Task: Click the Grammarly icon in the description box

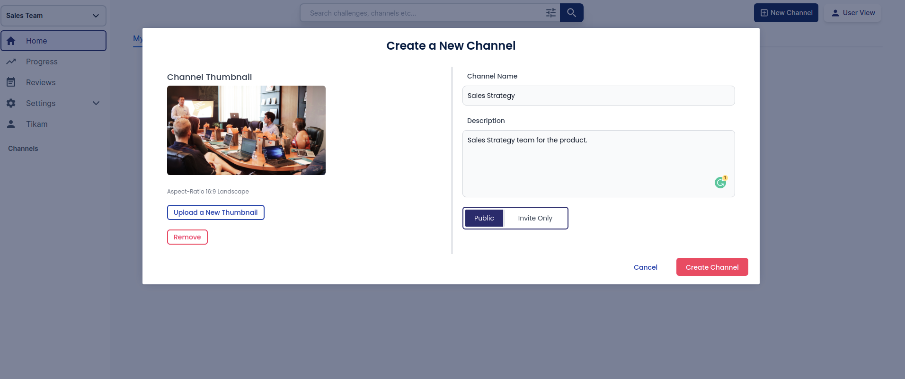Action: (720, 182)
